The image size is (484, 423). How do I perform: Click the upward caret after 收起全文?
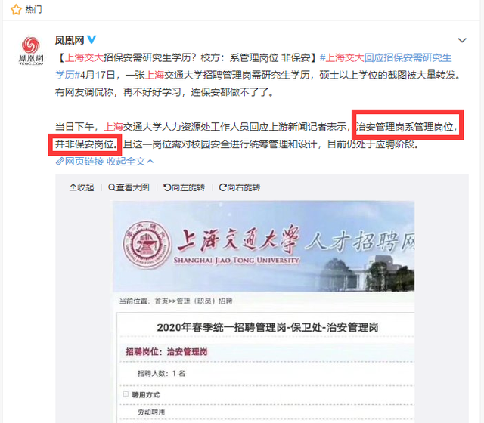(x=150, y=161)
